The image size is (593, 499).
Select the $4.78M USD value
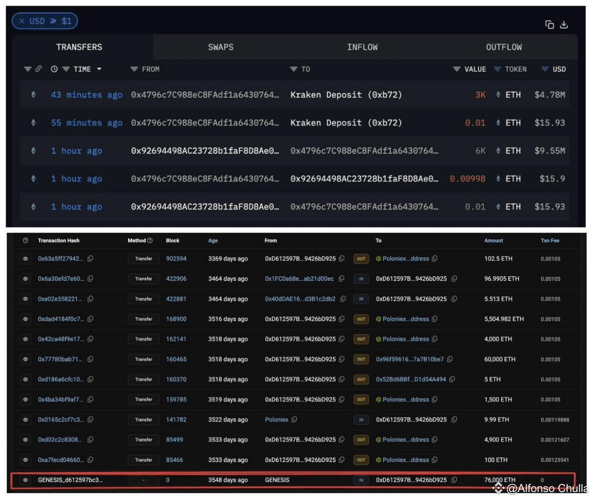550,95
